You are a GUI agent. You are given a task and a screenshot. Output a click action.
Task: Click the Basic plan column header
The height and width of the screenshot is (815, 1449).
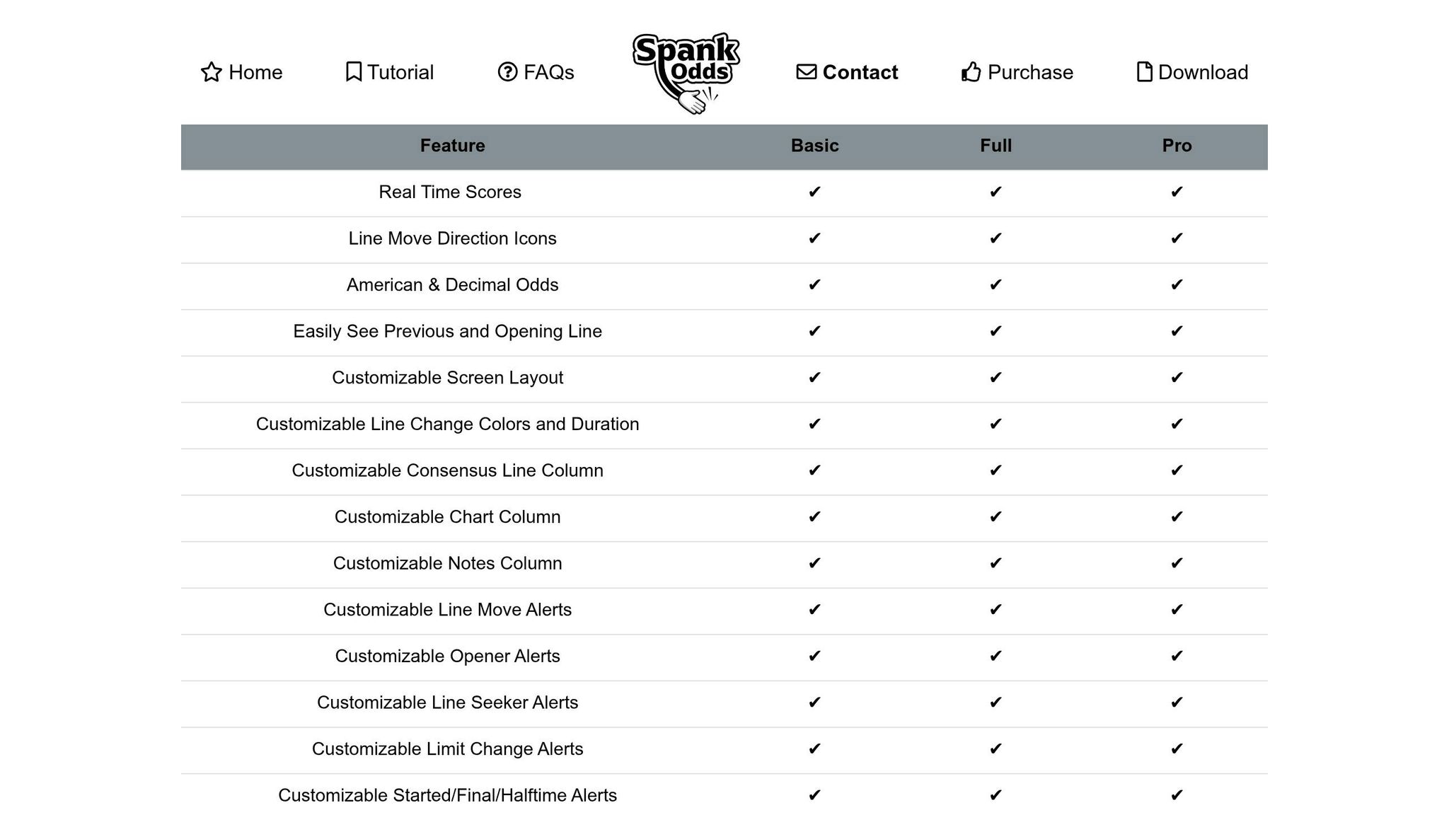814,146
